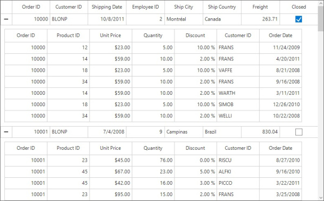This screenshot has width=324, height=201.
Task: Select the Campinas ship city cell
Action: point(184,131)
